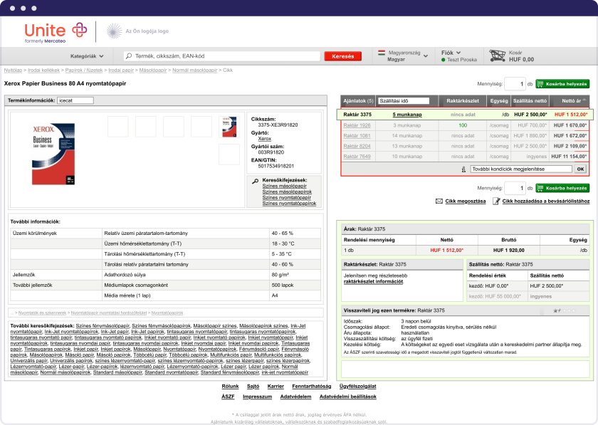
Task: Click the conditions icon left of További kondíciók
Action: coord(463,169)
